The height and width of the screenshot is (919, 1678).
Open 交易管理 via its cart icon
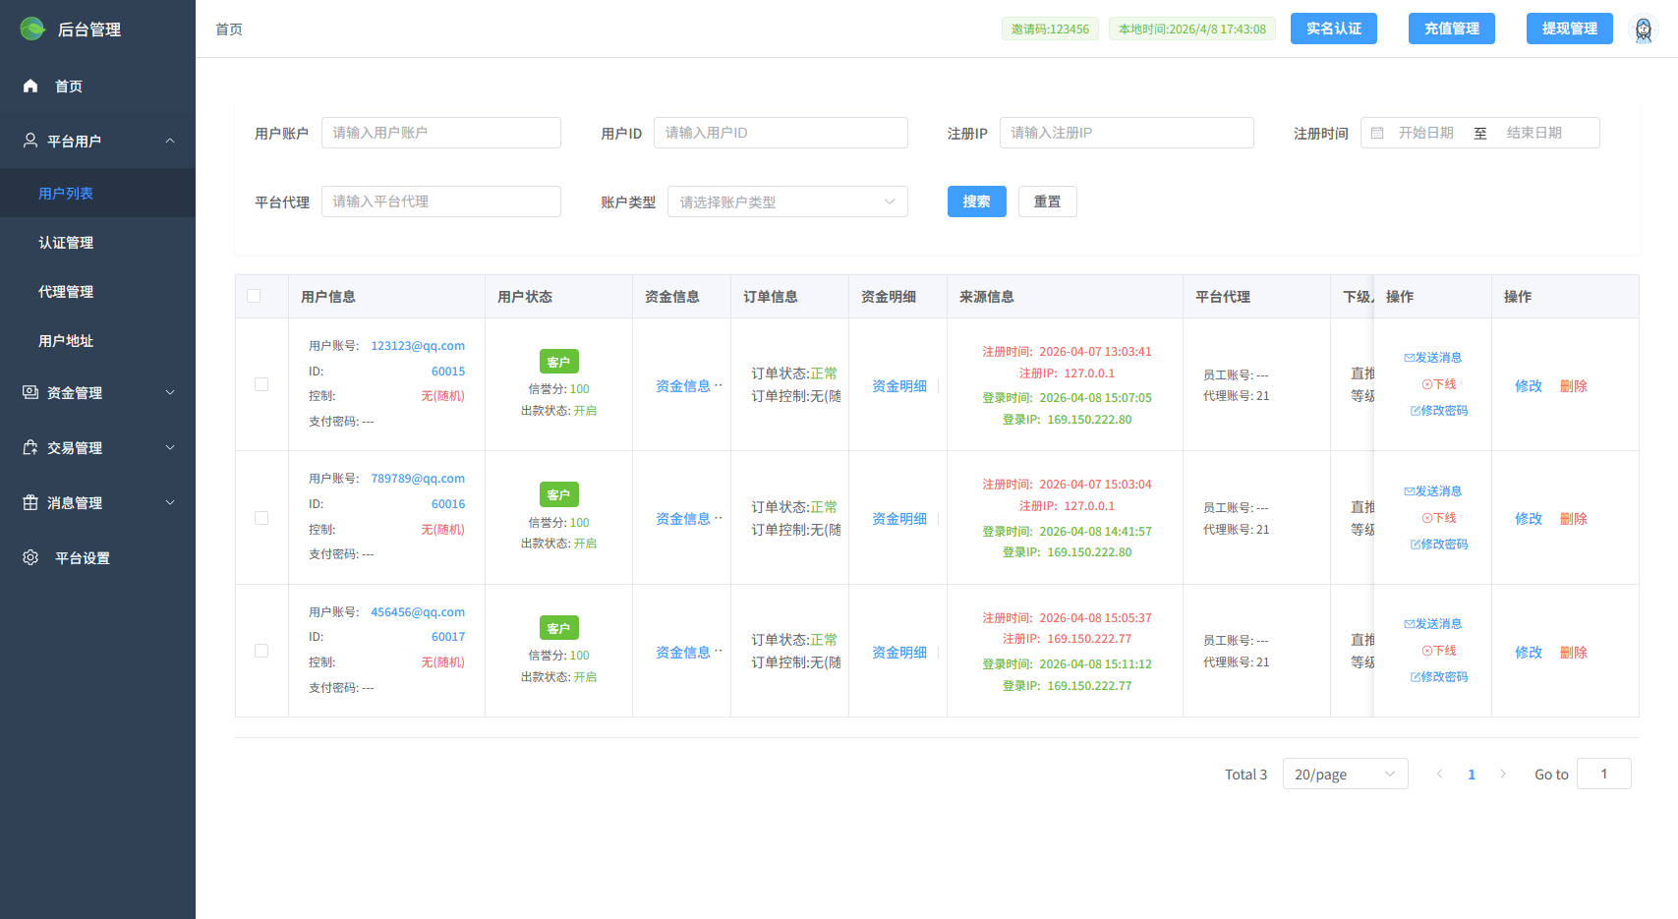pyautogui.click(x=30, y=447)
